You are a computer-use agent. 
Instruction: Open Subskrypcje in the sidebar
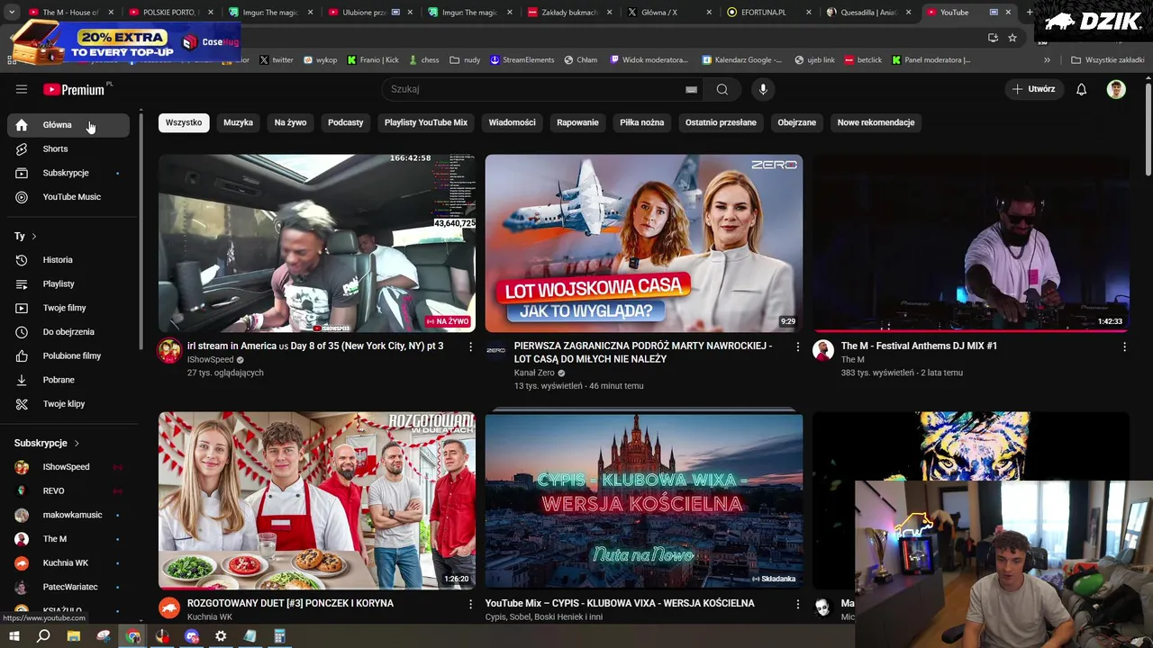pos(68,173)
